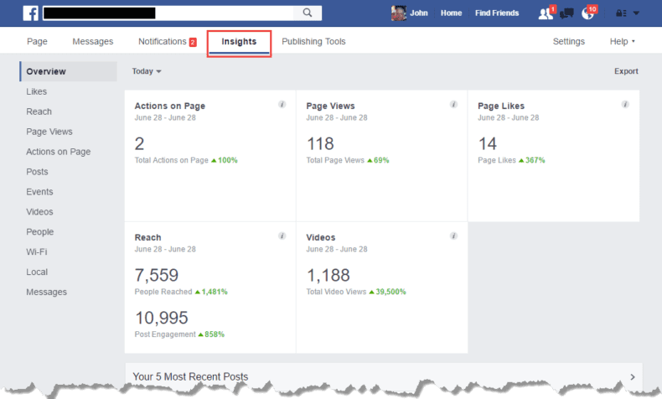Click info icon on Page Likes card
This screenshot has width=662, height=399.
[625, 105]
